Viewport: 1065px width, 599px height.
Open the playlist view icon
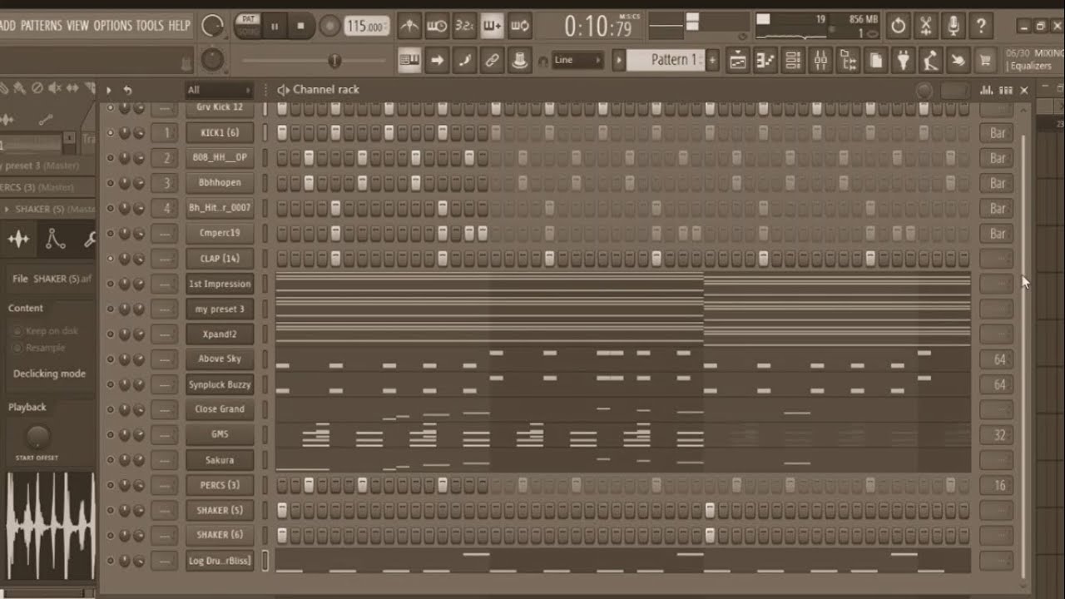(738, 60)
